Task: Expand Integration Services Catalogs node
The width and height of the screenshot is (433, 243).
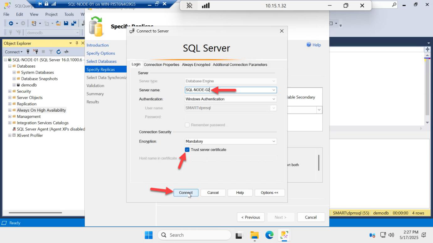Action: [x=10, y=123]
